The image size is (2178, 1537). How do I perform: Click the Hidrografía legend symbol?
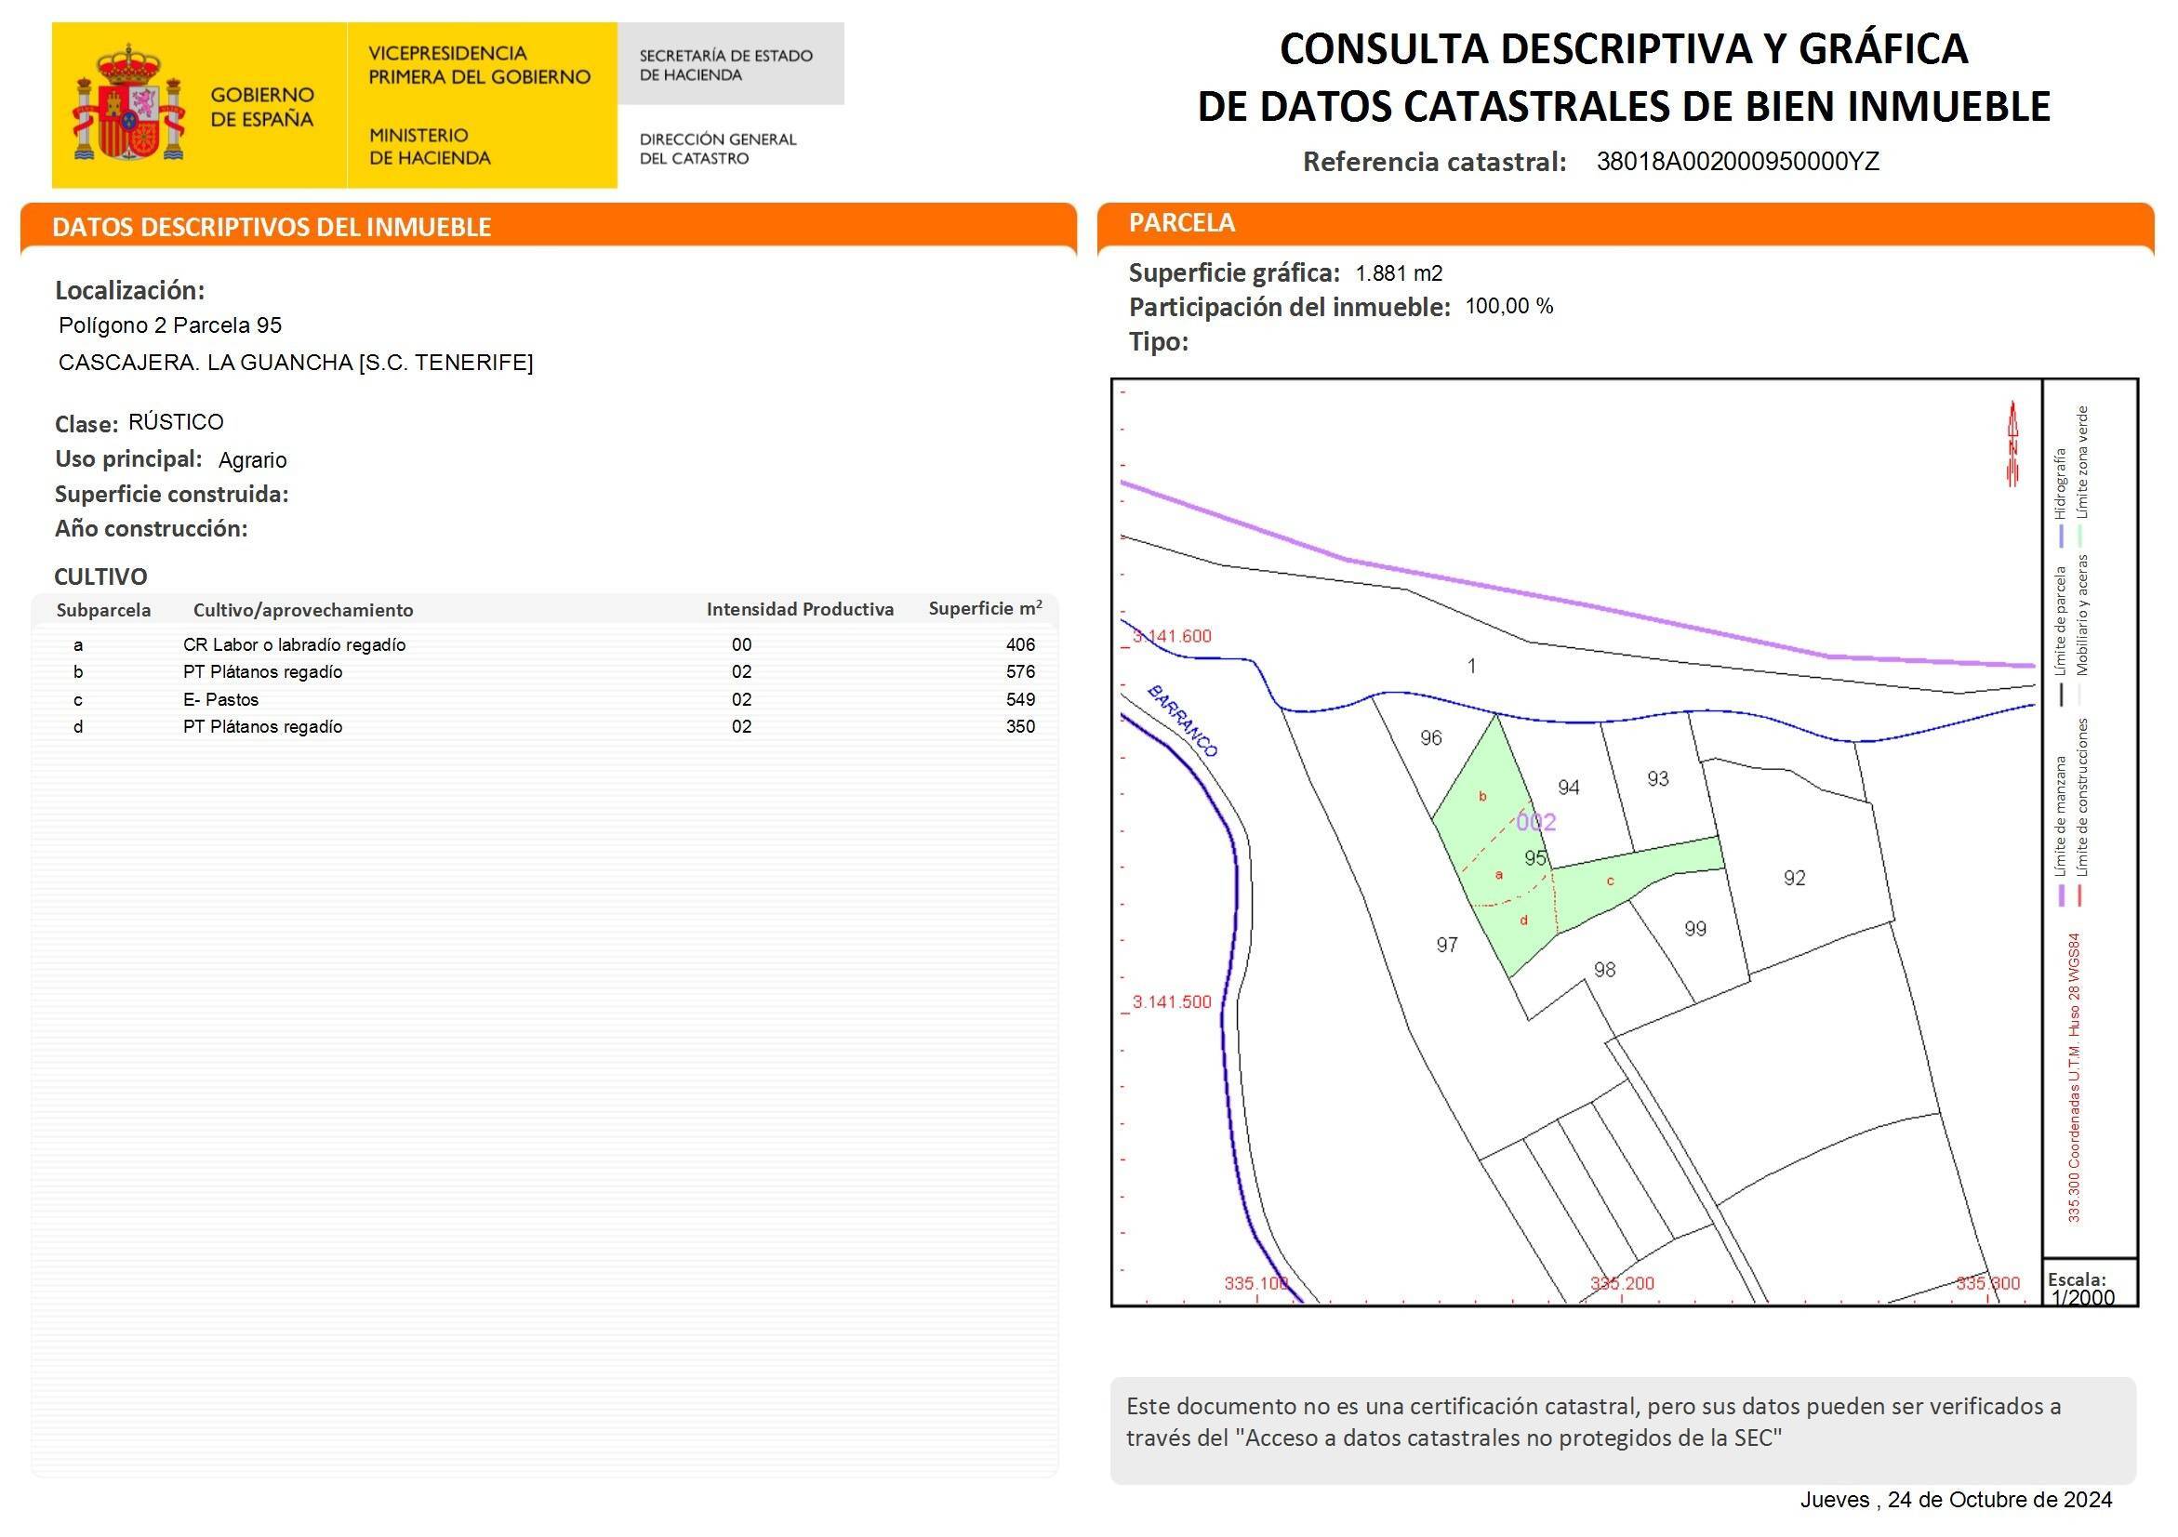click(x=2062, y=535)
